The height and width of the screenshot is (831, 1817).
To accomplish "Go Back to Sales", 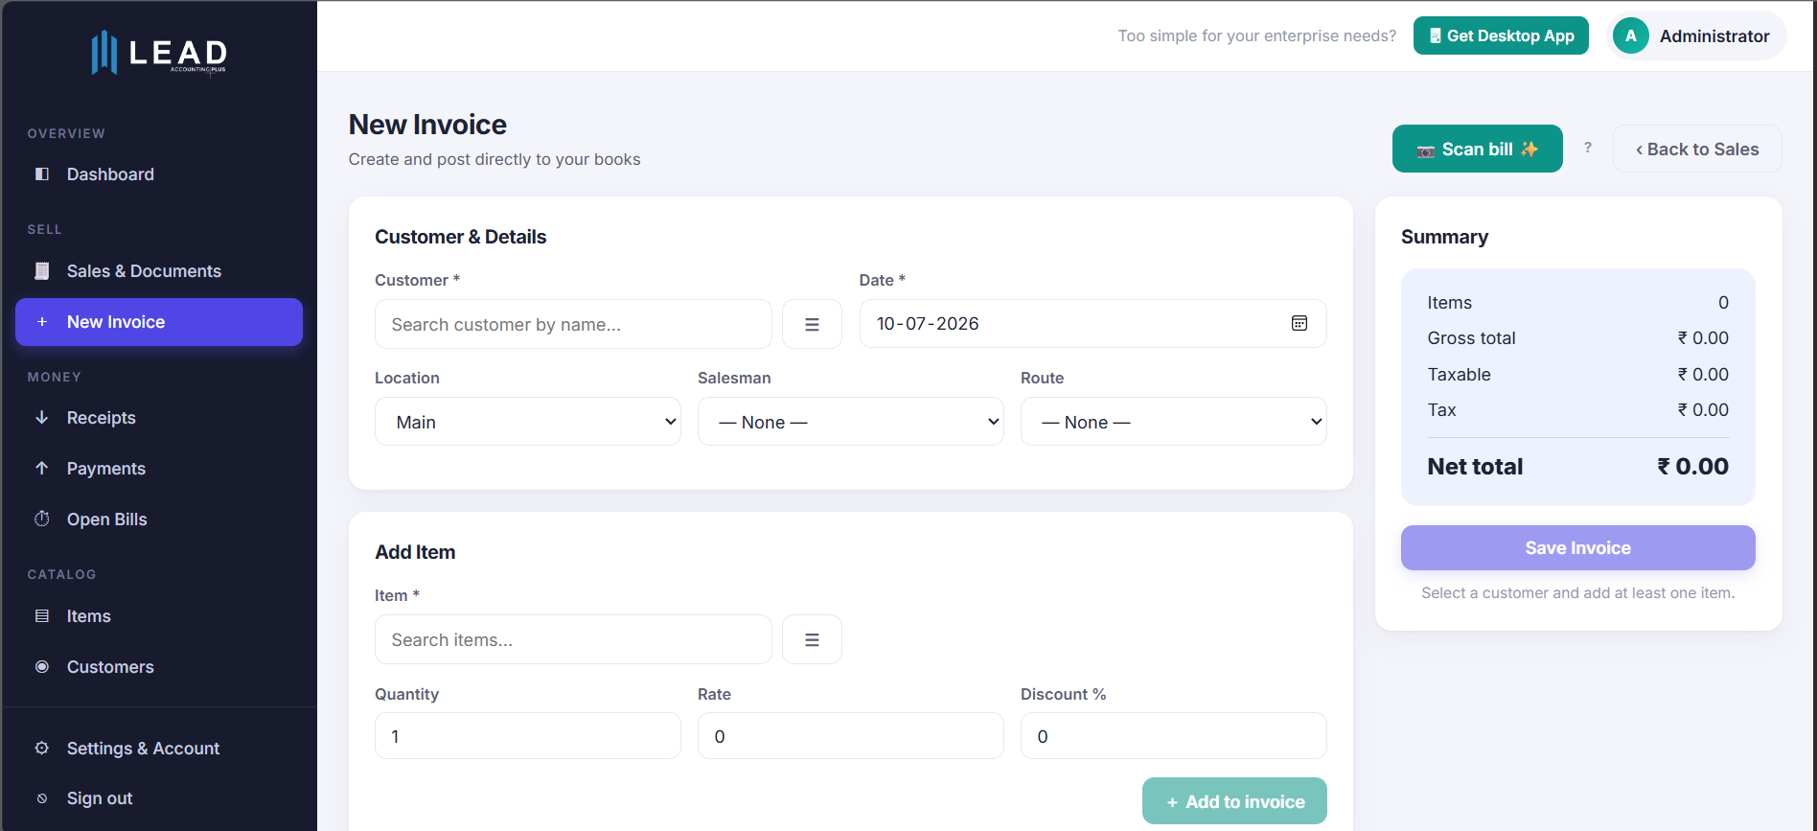I will pos(1697,149).
